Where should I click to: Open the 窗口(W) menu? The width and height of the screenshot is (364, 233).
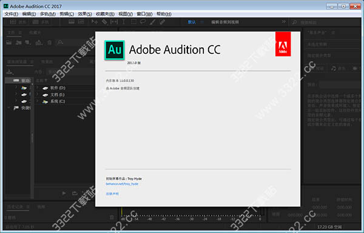144,14
